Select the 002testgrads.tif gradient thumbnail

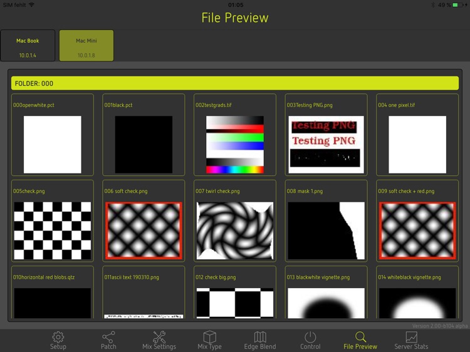click(235, 145)
